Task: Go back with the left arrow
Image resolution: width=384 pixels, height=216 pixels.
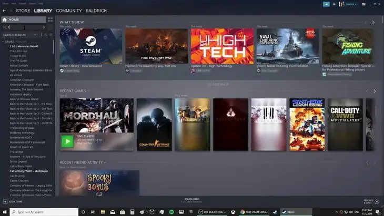Action: [4, 11]
